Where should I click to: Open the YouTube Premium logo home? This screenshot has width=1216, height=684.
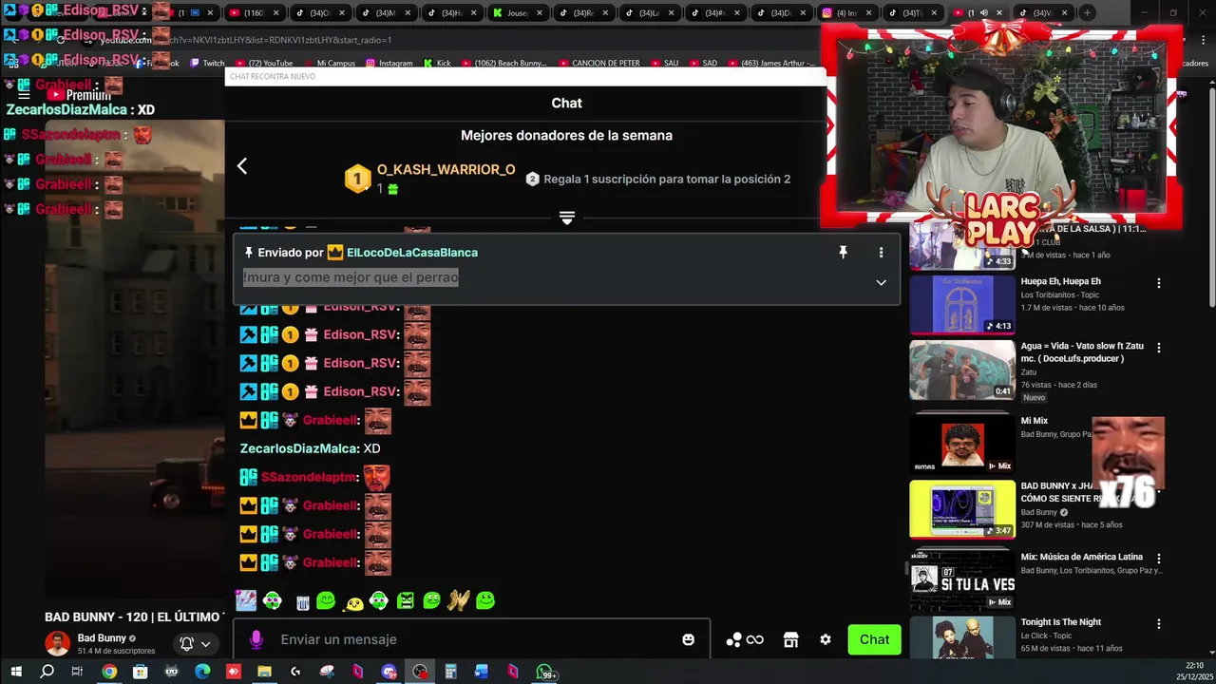click(x=80, y=95)
